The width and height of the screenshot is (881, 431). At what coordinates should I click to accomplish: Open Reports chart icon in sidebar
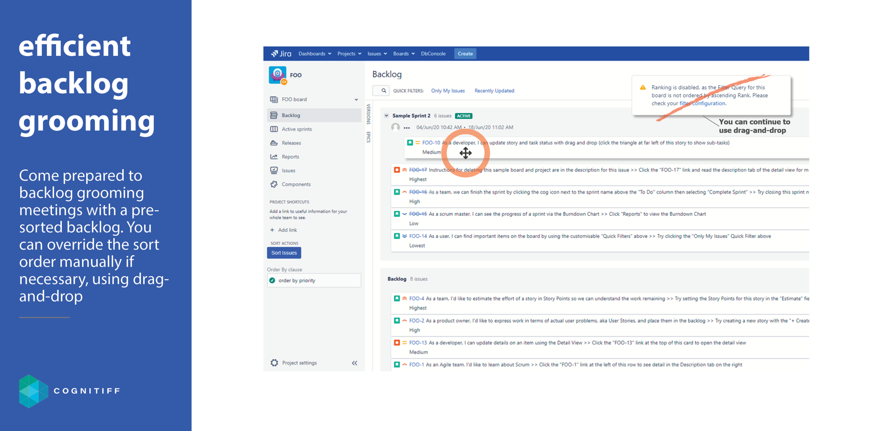coord(274,157)
